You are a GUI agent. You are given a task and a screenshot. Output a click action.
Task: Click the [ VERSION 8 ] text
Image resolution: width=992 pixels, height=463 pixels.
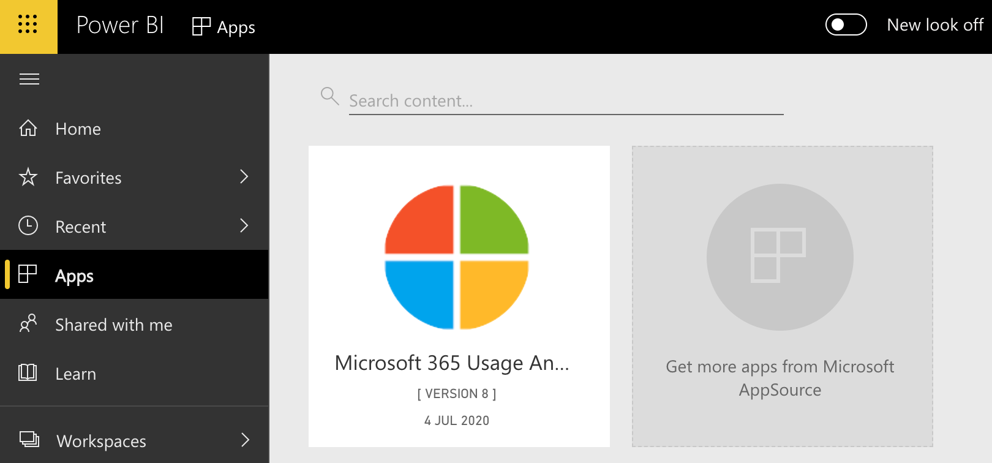pyautogui.click(x=457, y=394)
